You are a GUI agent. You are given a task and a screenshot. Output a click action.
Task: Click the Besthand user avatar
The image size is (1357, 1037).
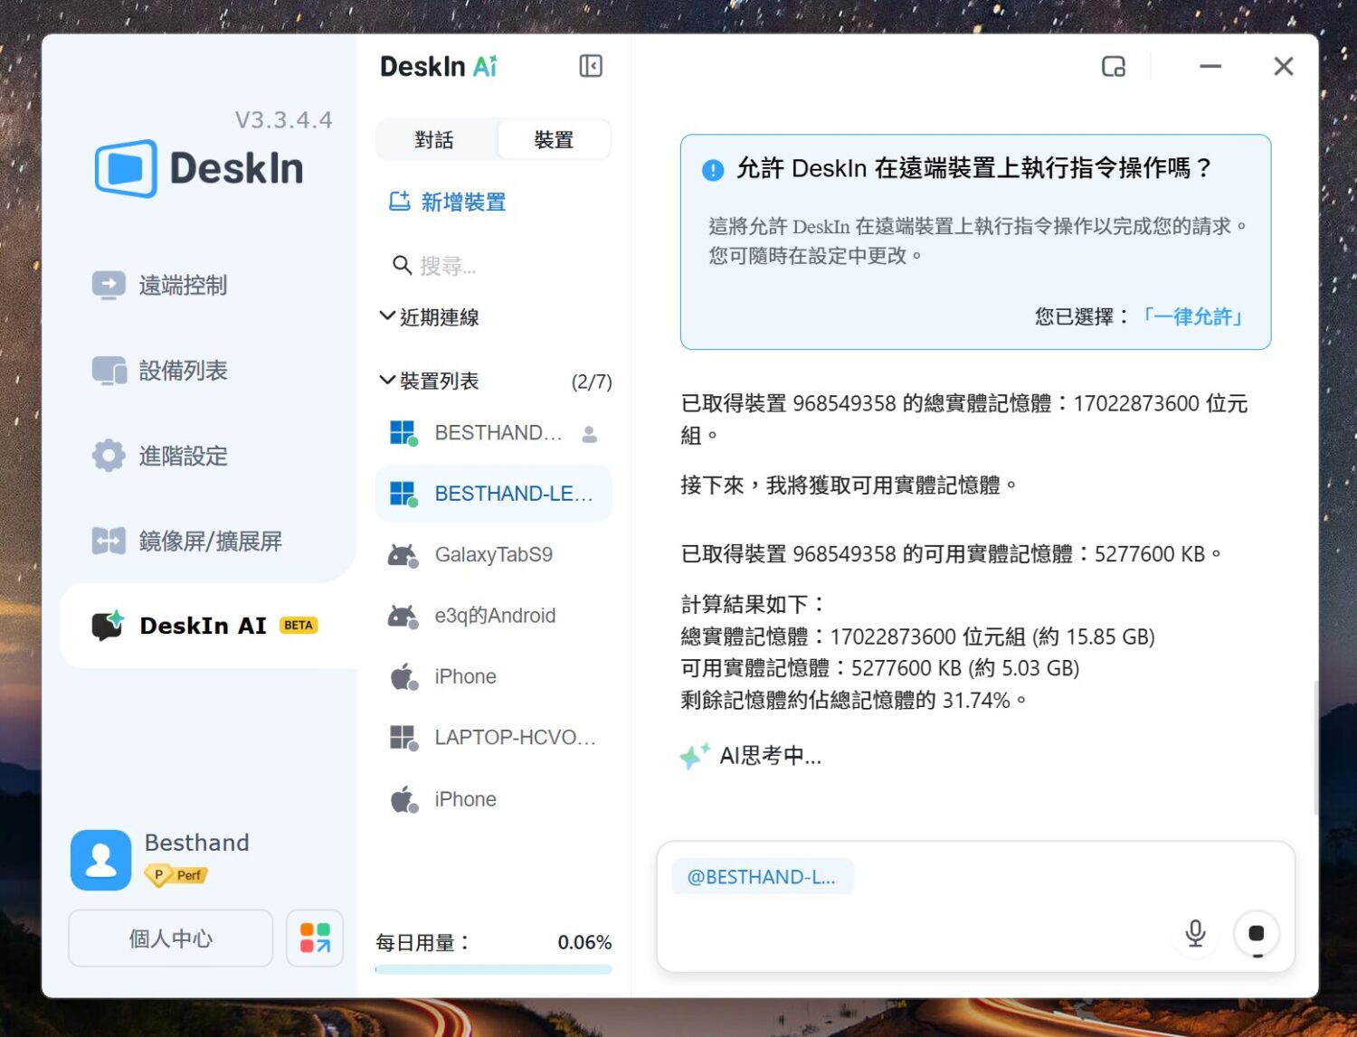(101, 860)
